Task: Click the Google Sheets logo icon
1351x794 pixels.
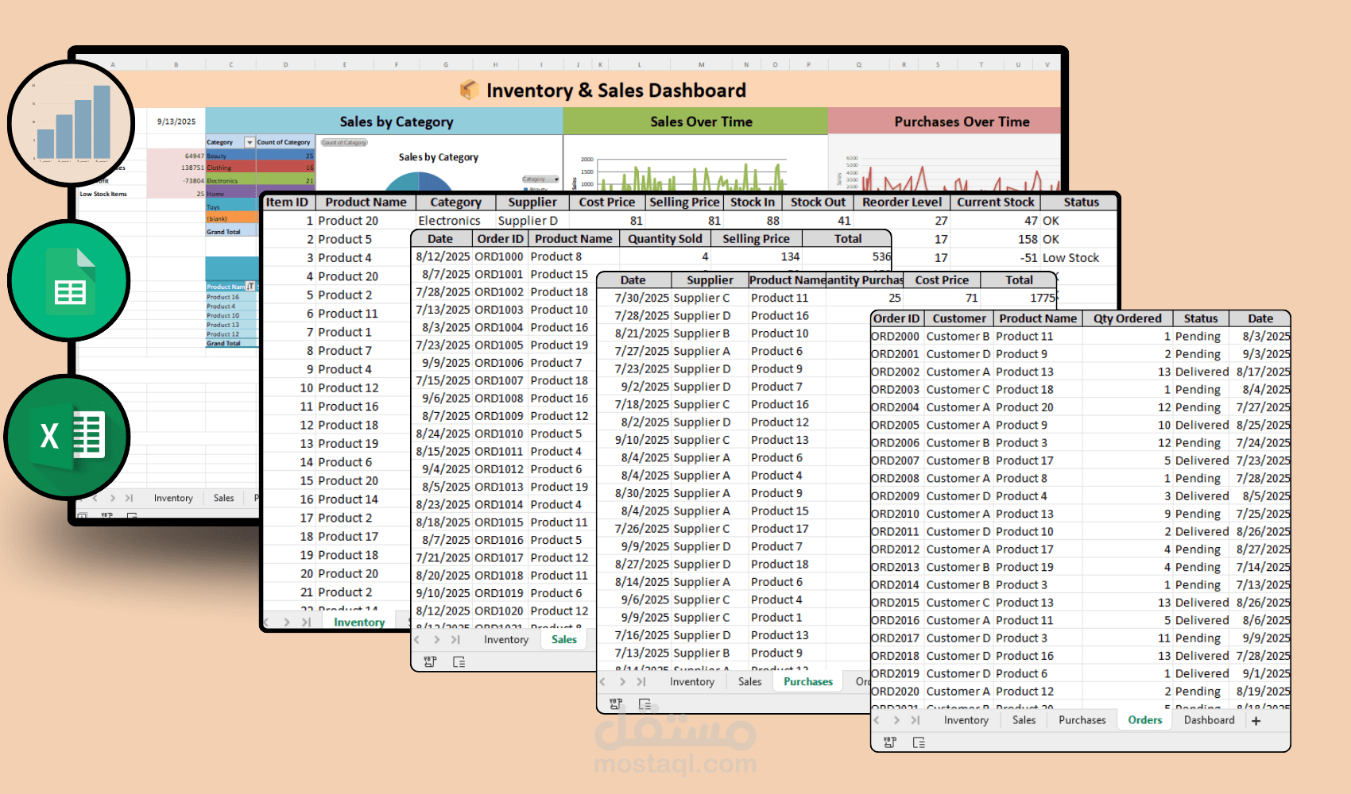Action: [x=69, y=281]
